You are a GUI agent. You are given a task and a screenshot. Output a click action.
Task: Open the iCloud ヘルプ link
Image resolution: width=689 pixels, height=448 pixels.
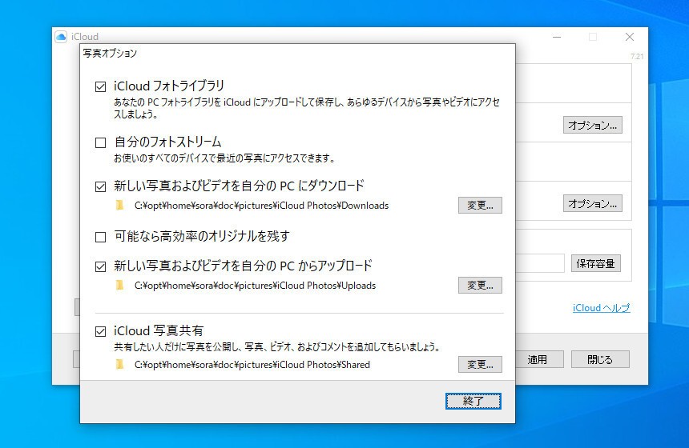click(x=601, y=308)
